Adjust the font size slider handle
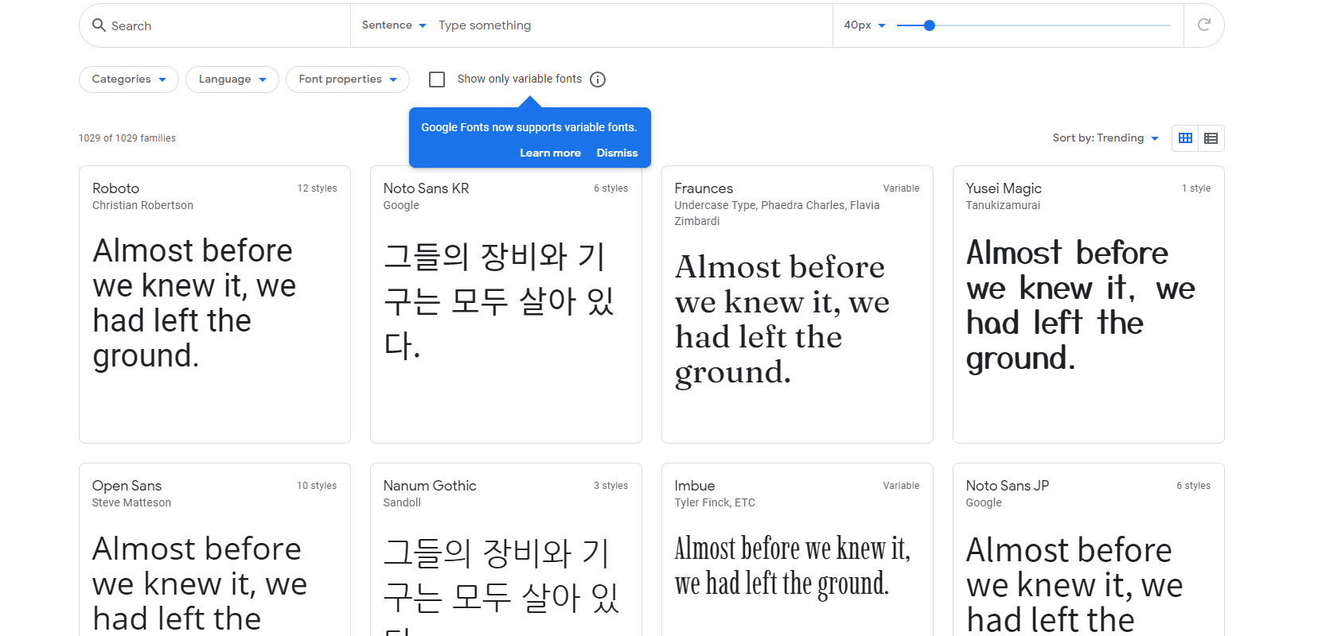The width and height of the screenshot is (1318, 636). 929,25
